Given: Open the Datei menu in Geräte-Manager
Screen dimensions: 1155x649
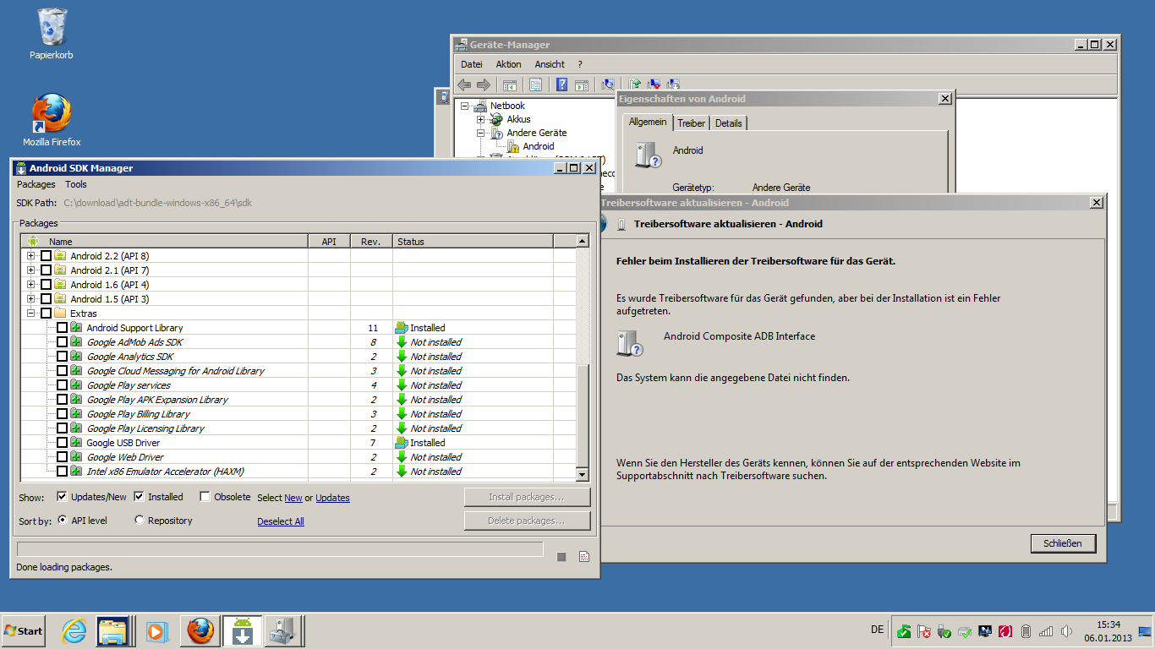Looking at the screenshot, I should coord(472,64).
